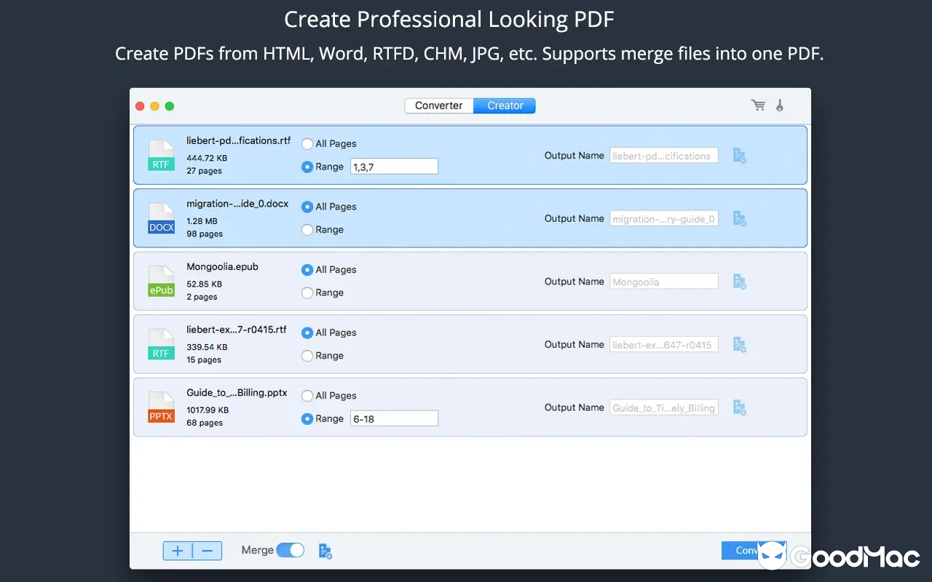Open PDF settings for liebert-pd...fications.rtf

[x=739, y=155]
